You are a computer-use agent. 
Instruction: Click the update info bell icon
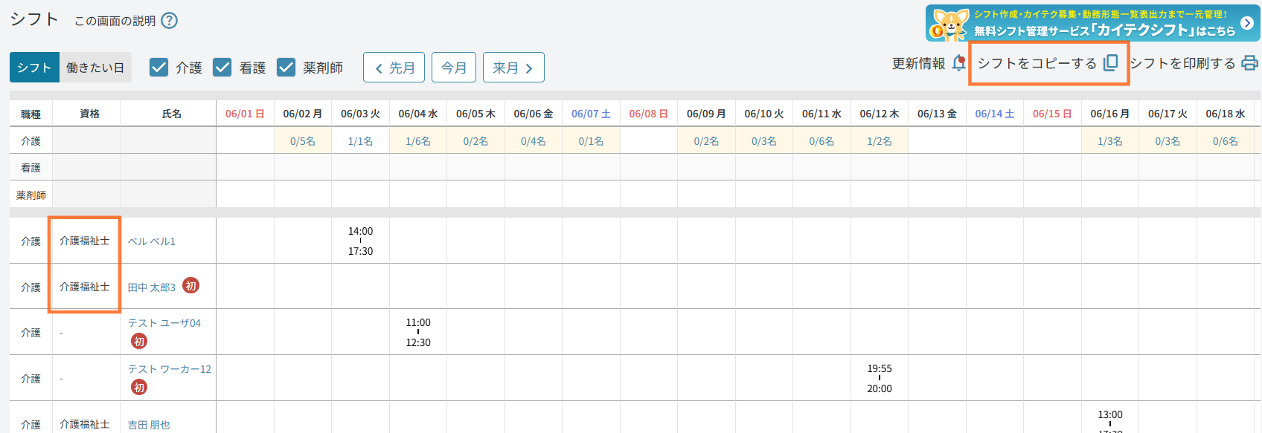point(959,63)
